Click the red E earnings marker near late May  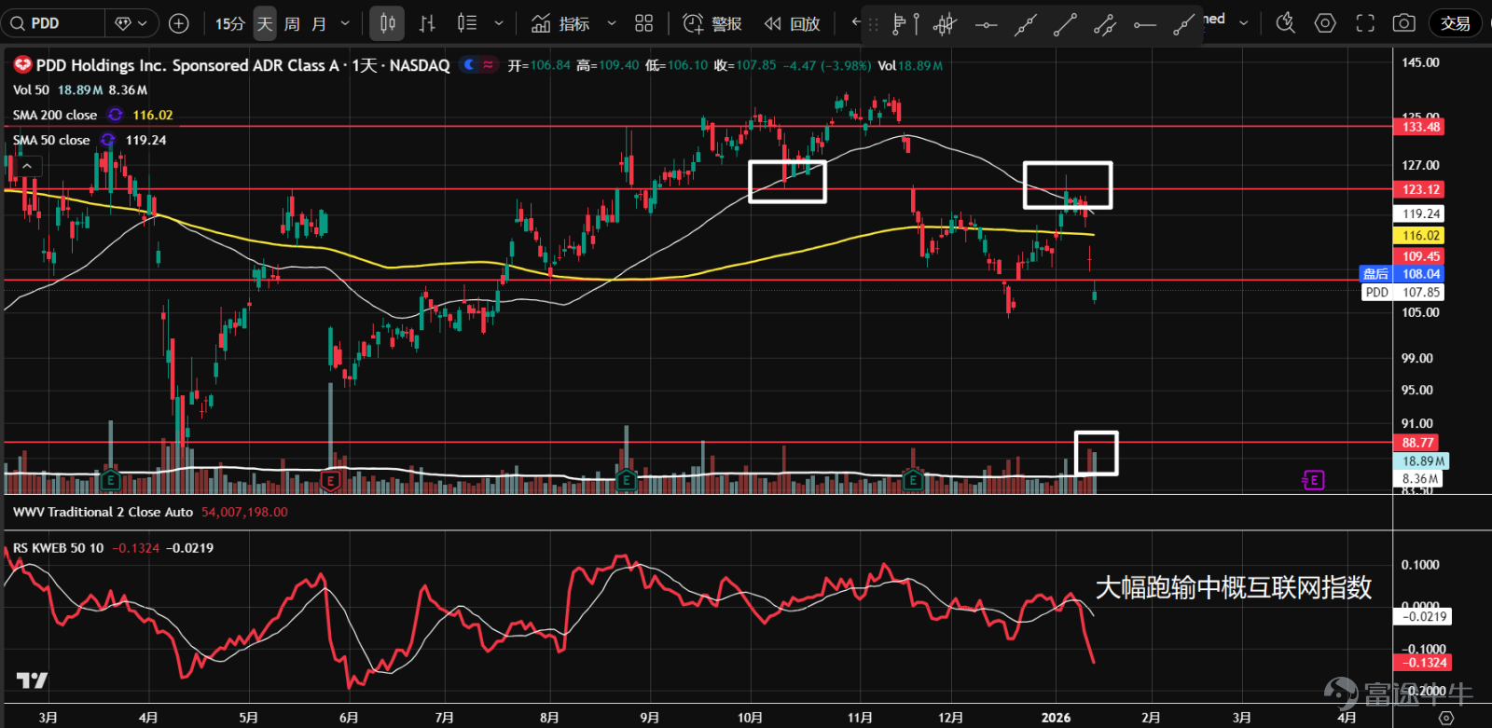pos(329,481)
